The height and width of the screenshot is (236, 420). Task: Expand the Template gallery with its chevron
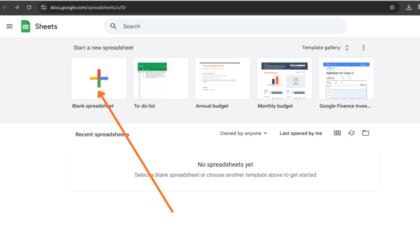[347, 47]
